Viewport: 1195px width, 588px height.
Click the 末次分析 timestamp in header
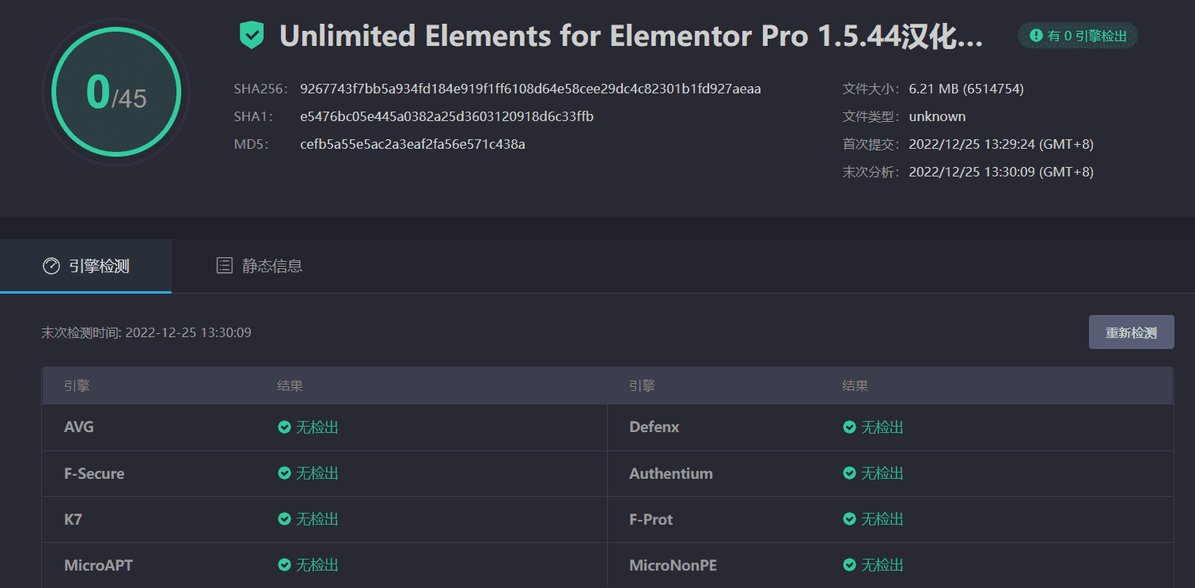click(x=1001, y=172)
